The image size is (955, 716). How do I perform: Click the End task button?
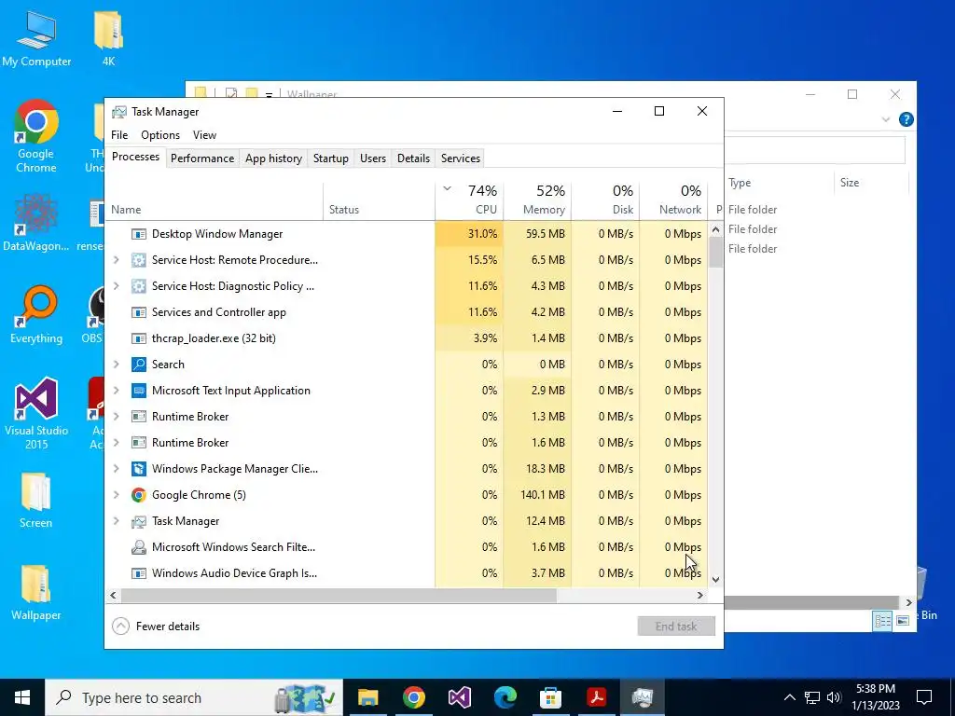tap(676, 626)
